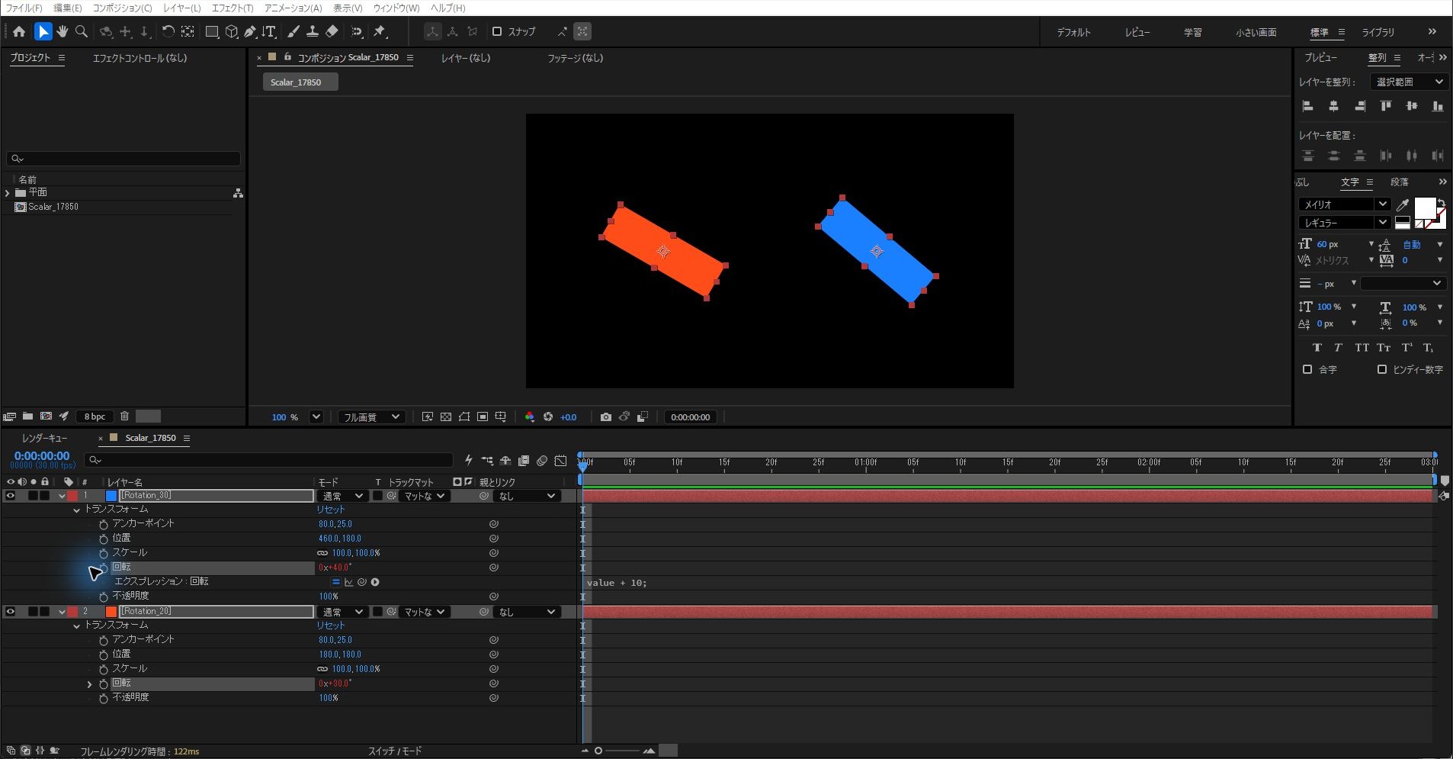Click the eyedropper in Character panel
This screenshot has height=759, width=1453.
[1402, 204]
